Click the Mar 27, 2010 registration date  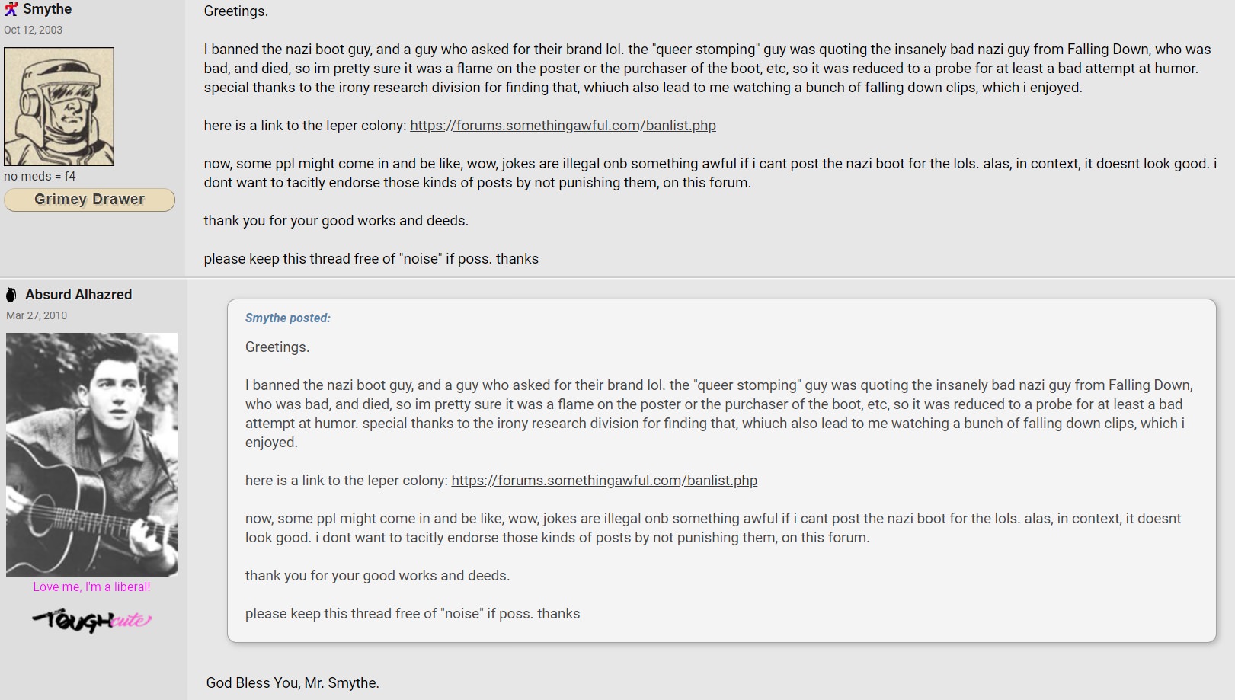point(37,315)
